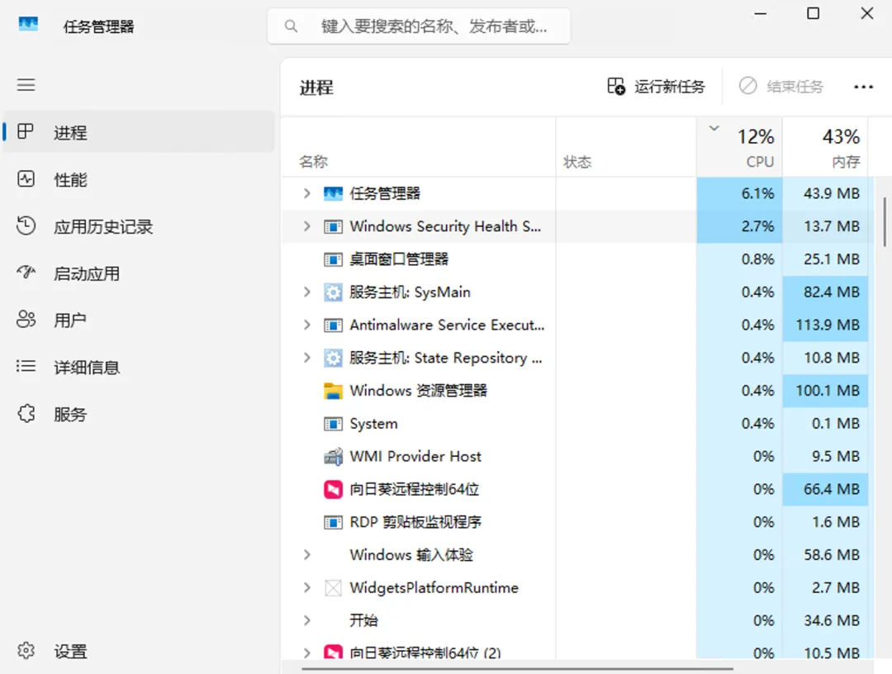Click the horizontal scrollbar at bottom
Image resolution: width=892 pixels, height=674 pixels.
coord(517,668)
